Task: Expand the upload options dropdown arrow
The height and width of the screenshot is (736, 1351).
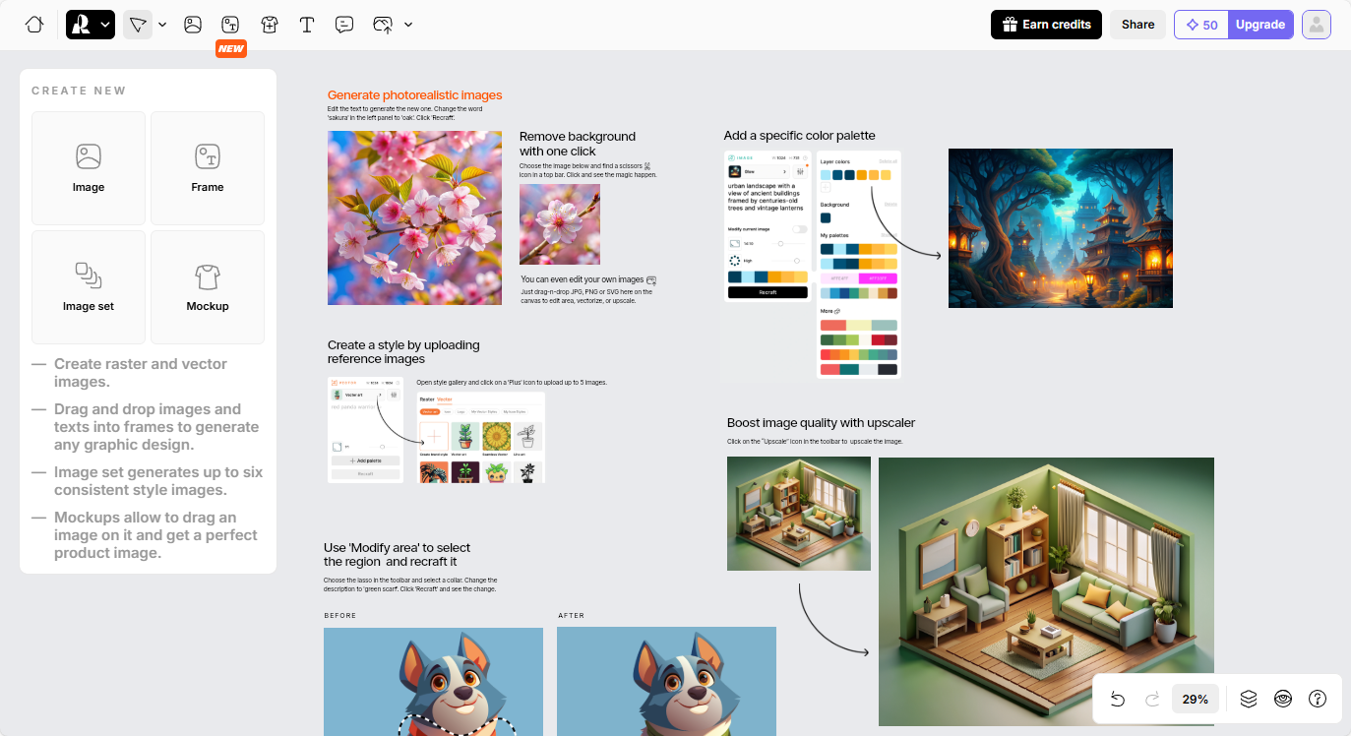Action: (x=408, y=25)
